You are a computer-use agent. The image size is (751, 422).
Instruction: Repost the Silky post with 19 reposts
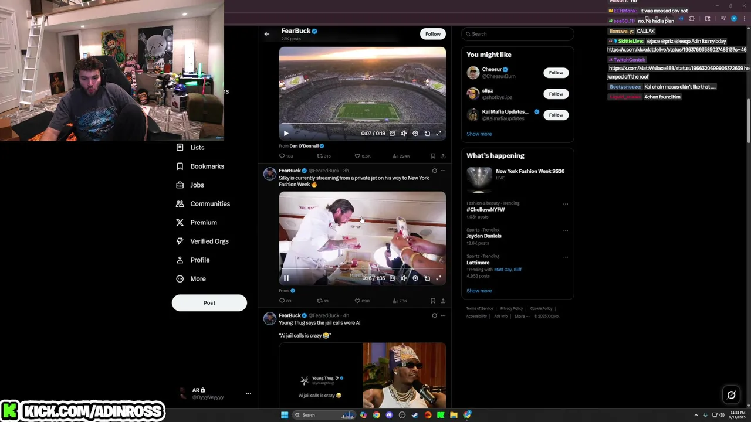(323, 301)
